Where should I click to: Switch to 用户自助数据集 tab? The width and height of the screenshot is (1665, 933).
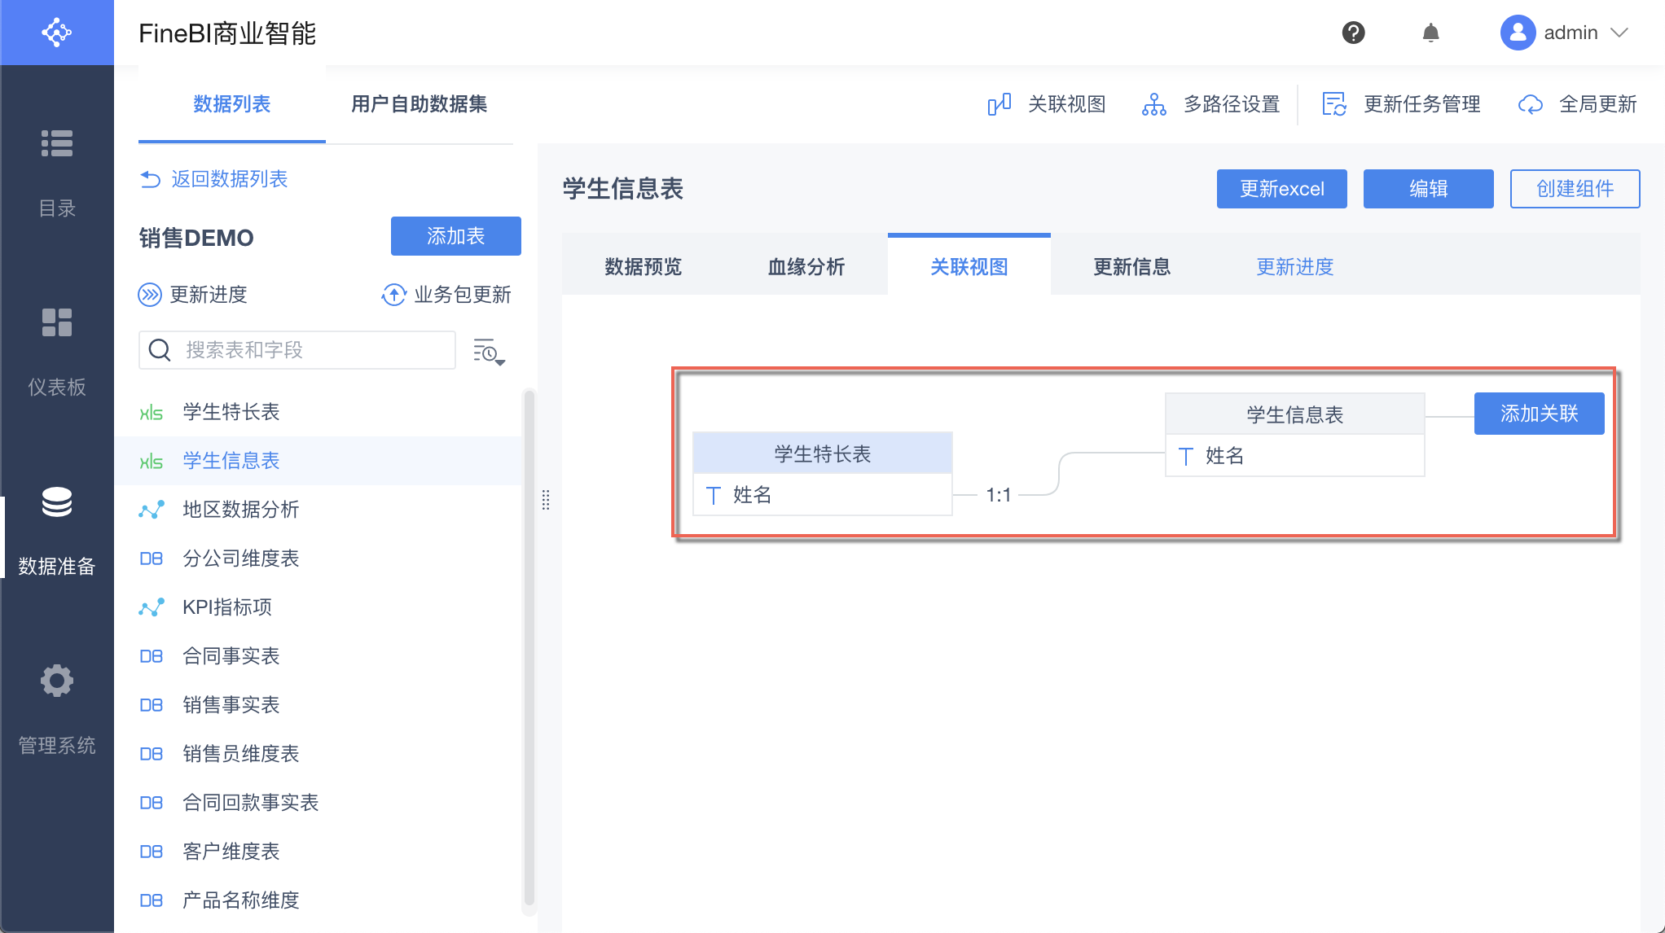pyautogui.click(x=419, y=104)
